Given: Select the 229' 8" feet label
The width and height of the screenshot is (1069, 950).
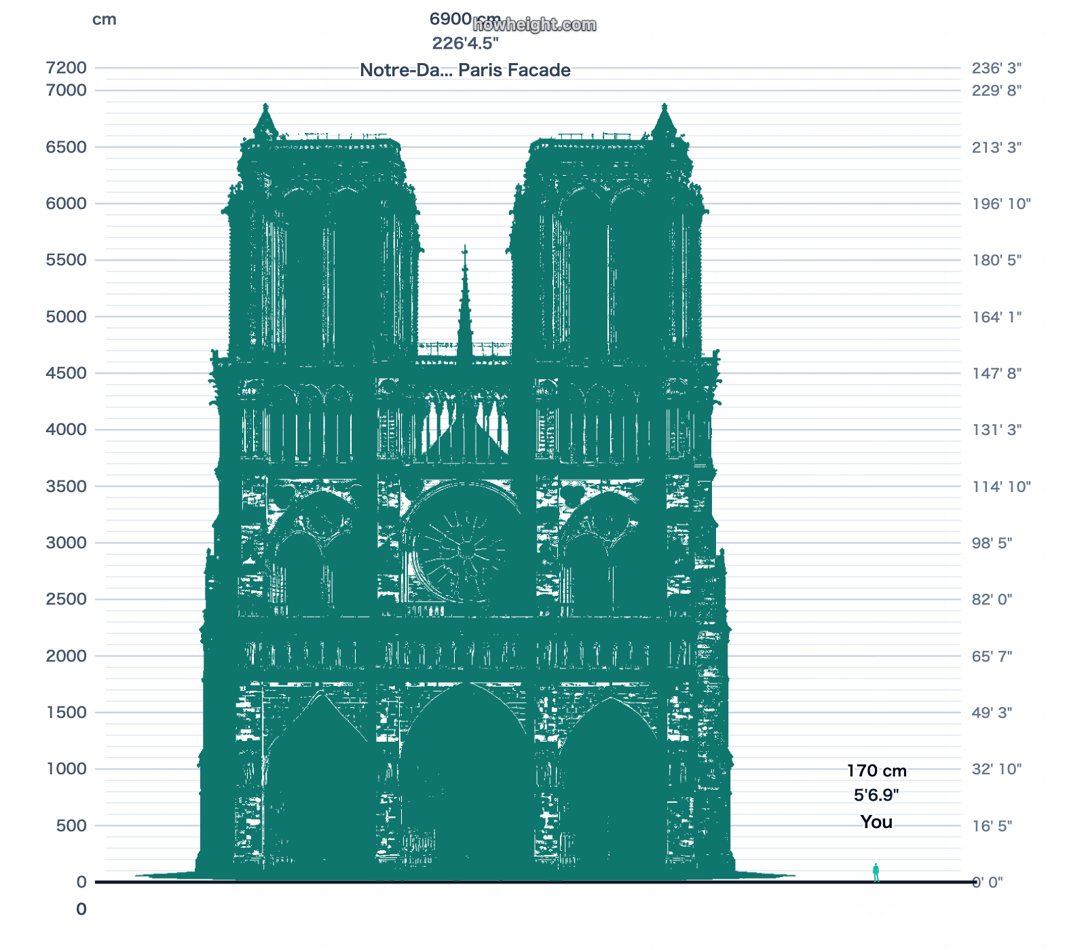Looking at the screenshot, I should click(996, 90).
